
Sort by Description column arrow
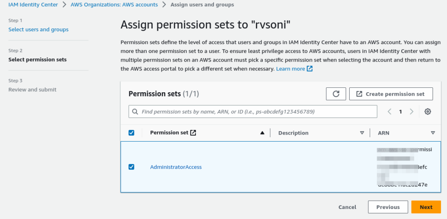click(362, 133)
